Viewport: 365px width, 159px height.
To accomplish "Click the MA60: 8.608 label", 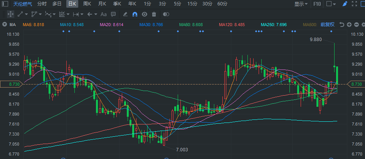I will tap(191, 24).
